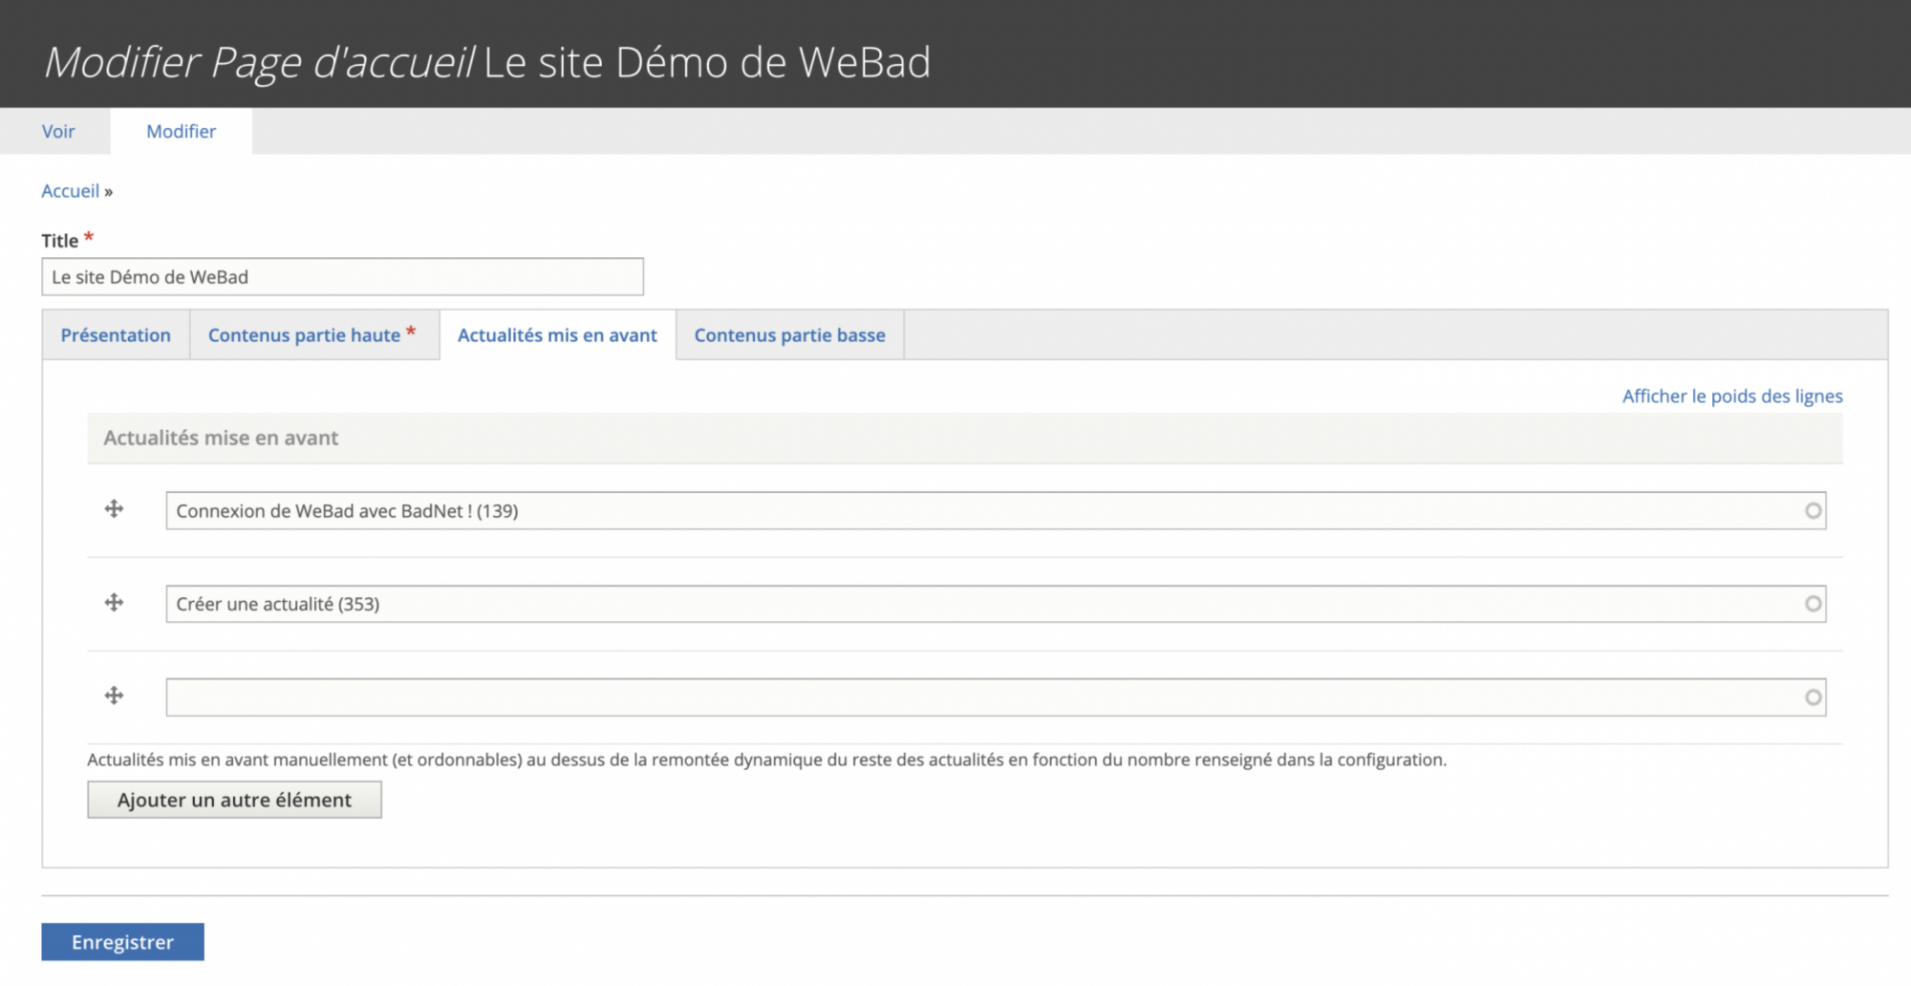Click Ajouter un autre élément button

click(234, 800)
